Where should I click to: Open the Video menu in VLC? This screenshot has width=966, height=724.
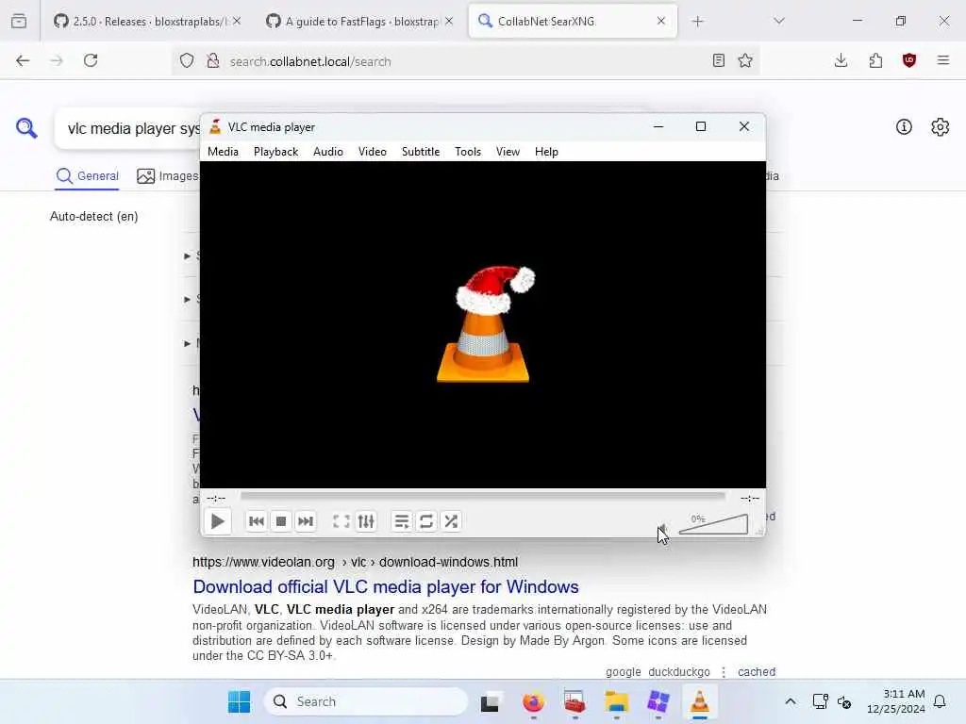click(372, 152)
